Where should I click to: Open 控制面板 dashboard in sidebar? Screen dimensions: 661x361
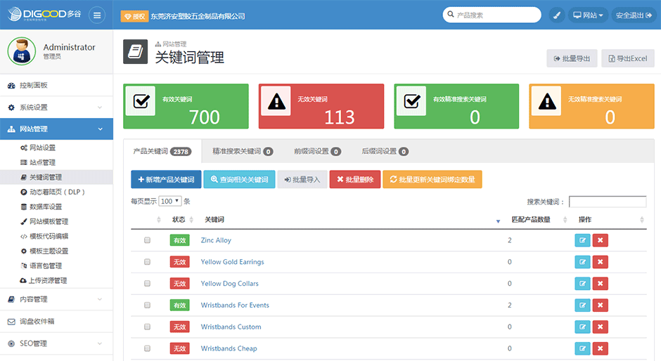(x=56, y=86)
